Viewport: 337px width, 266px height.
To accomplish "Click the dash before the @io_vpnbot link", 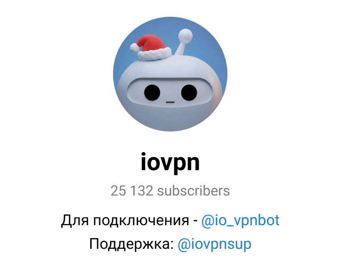I will coord(195,221).
